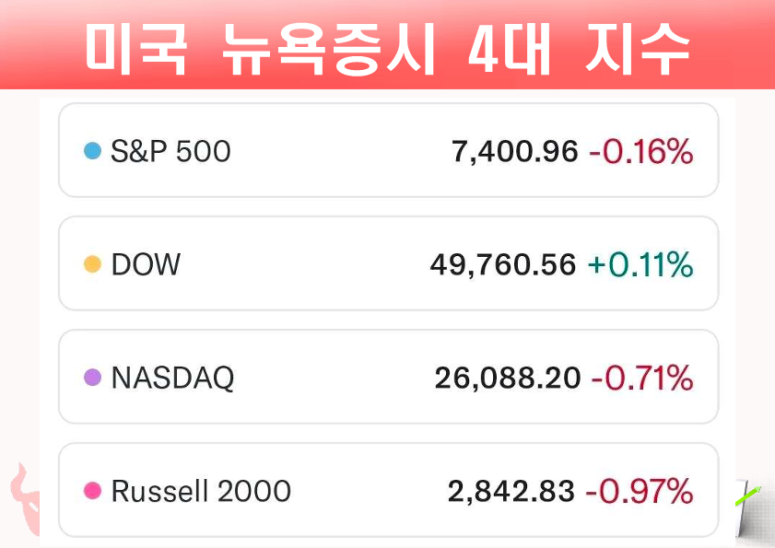The width and height of the screenshot is (775, 548).
Task: Select the S&P 500 label text
Action: tap(170, 151)
